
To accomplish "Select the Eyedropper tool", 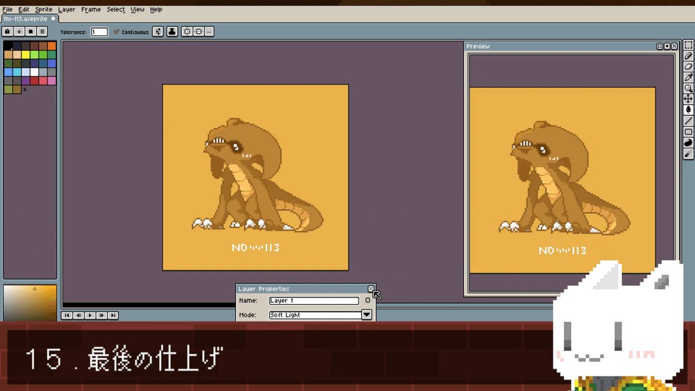I will [x=689, y=78].
